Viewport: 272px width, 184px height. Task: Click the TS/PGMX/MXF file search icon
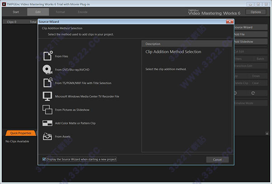48,83
